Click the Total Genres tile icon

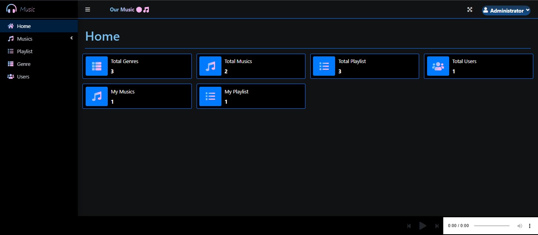tap(97, 66)
